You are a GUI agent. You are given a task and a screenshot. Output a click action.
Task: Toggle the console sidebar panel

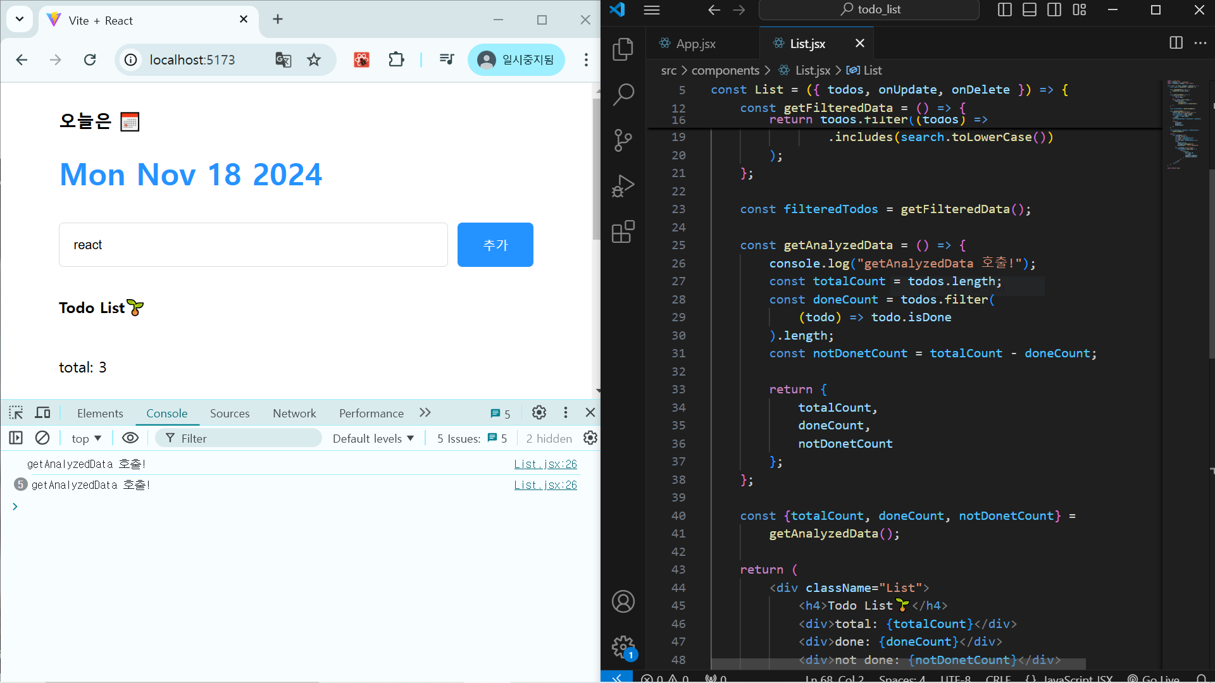(16, 438)
